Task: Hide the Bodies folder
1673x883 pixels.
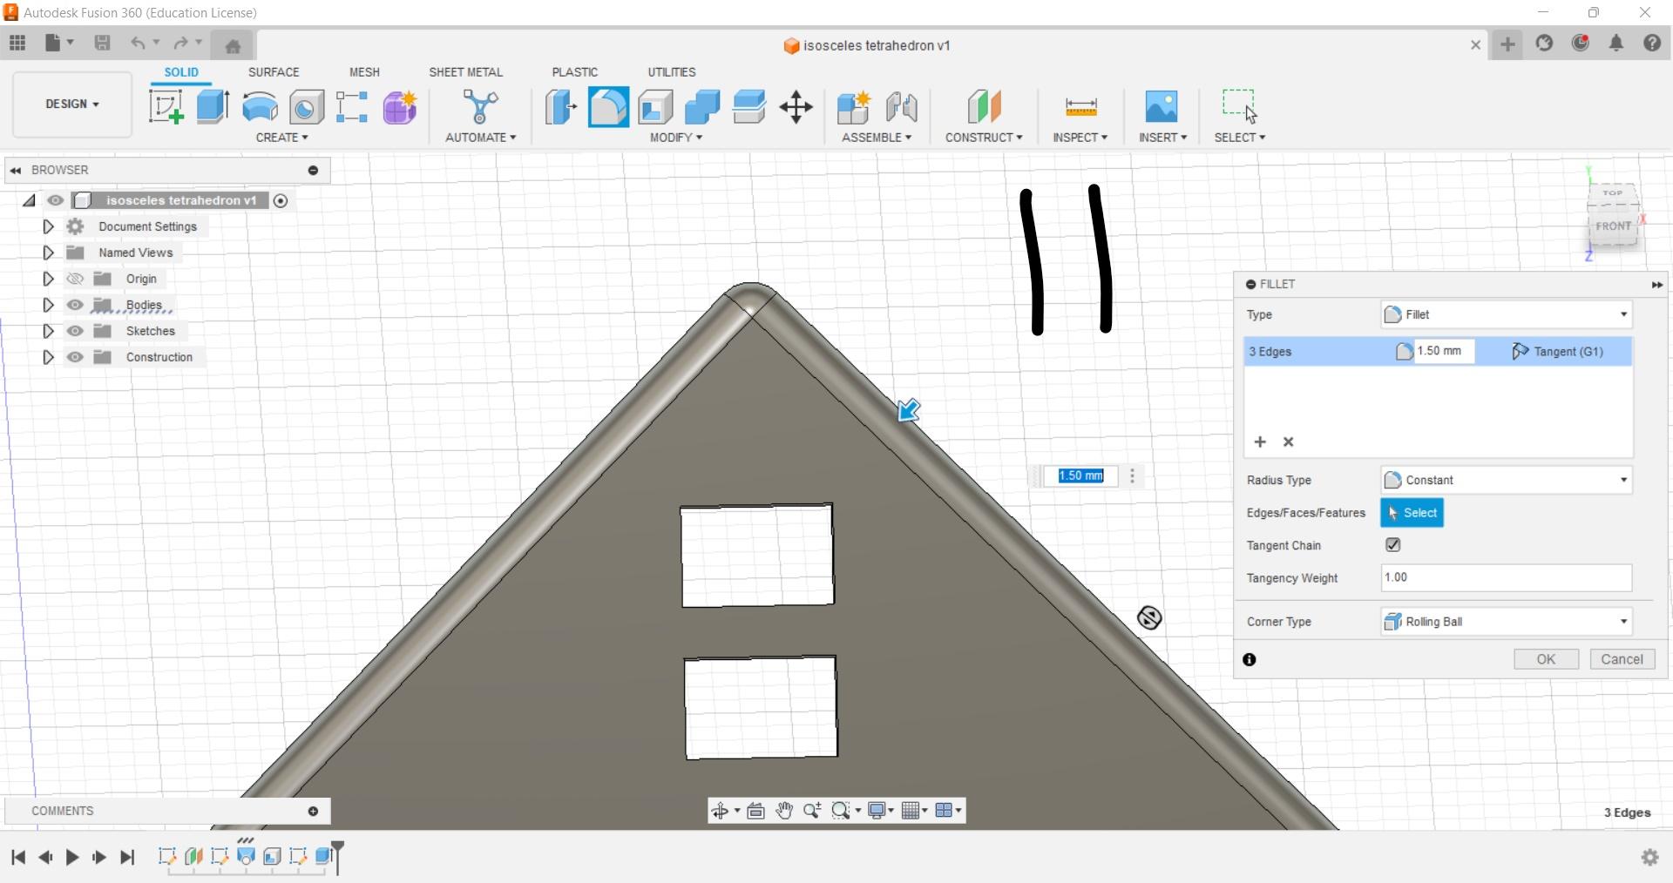Action: (75, 305)
